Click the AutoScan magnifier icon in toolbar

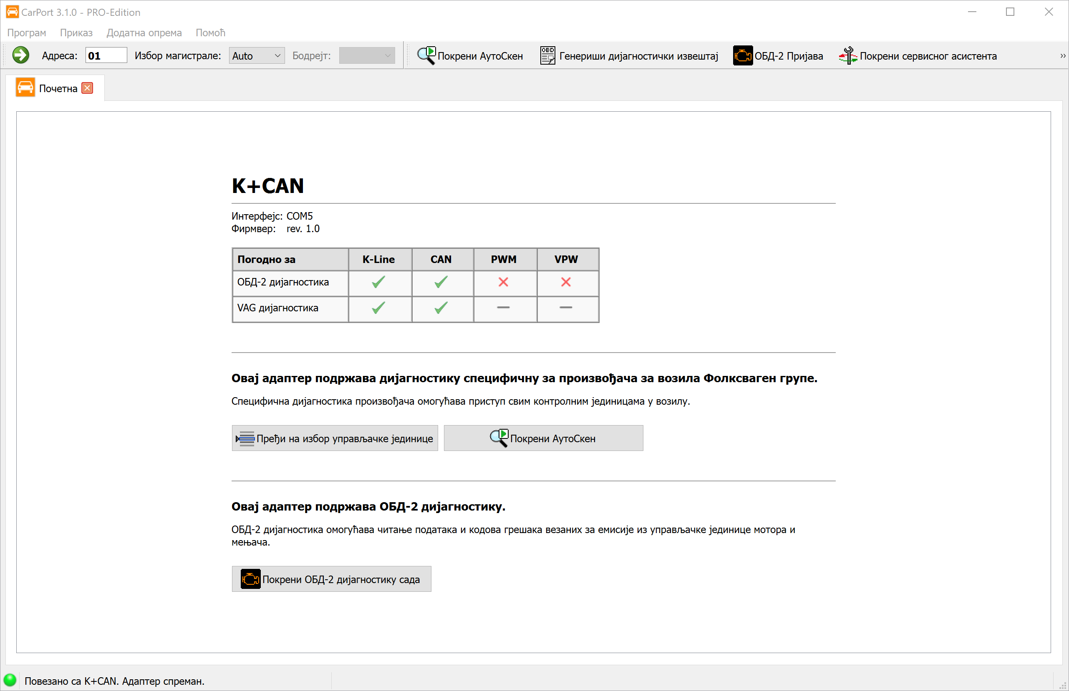point(426,56)
